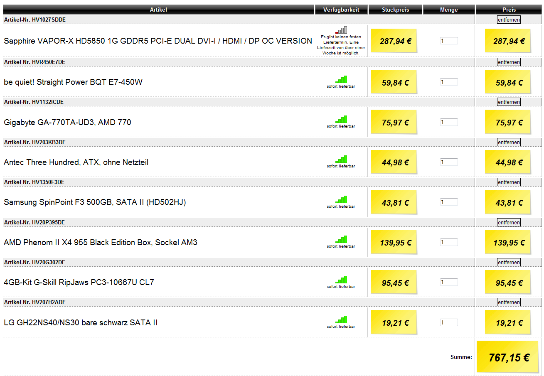
Task: Click the green availability bars for G-Skill RipJaws kit
Action: click(x=341, y=280)
